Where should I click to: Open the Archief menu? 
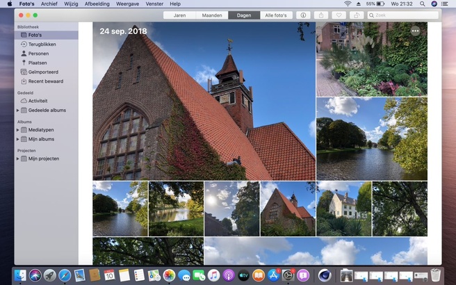click(x=49, y=3)
